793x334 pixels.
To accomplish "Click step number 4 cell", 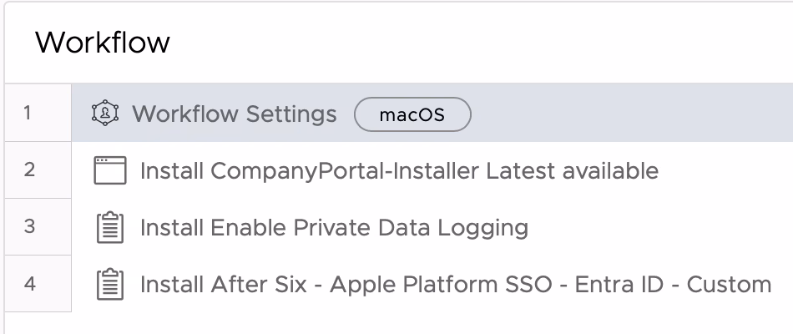I will (x=38, y=283).
